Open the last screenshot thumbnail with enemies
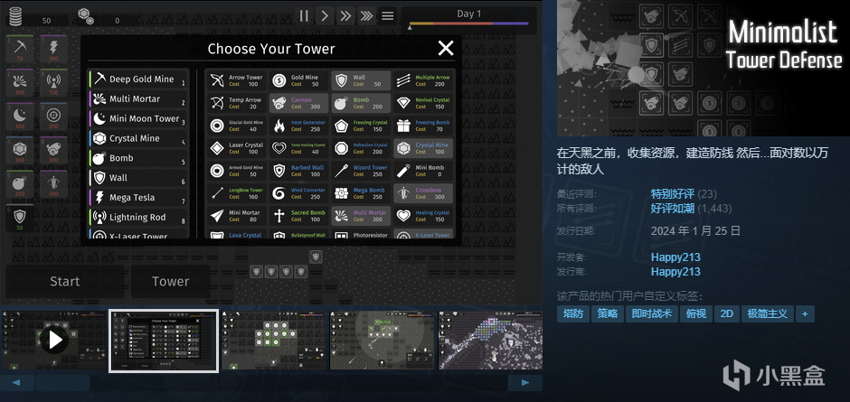The width and height of the screenshot is (850, 402). (490, 341)
